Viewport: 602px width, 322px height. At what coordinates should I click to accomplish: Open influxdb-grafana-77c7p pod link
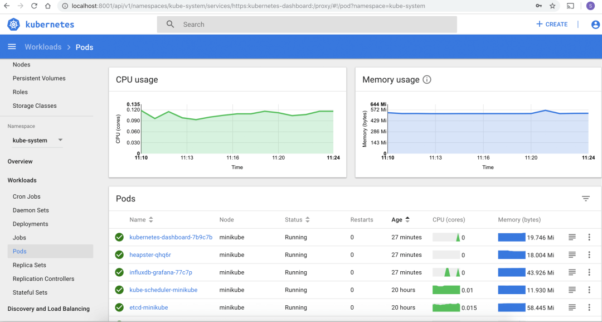coord(161,272)
